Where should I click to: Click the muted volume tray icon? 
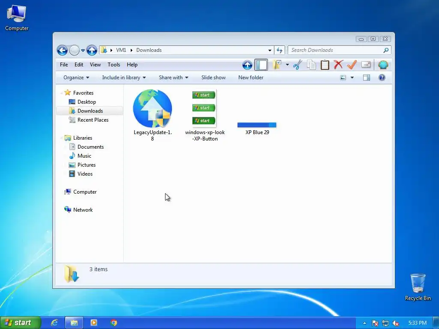coord(396,323)
